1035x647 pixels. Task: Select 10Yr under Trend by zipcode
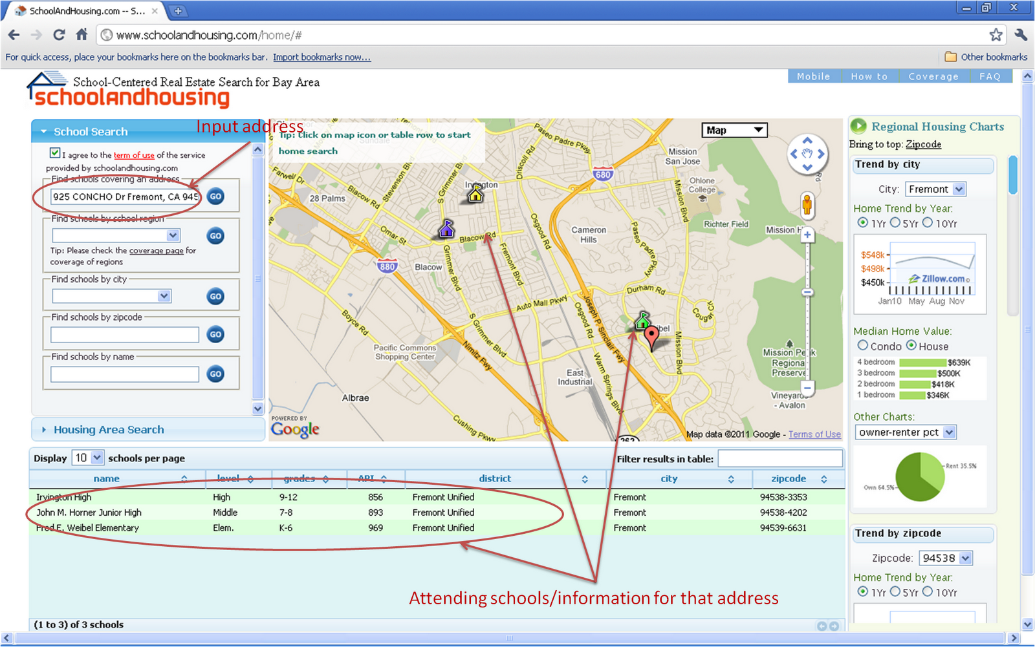928,591
